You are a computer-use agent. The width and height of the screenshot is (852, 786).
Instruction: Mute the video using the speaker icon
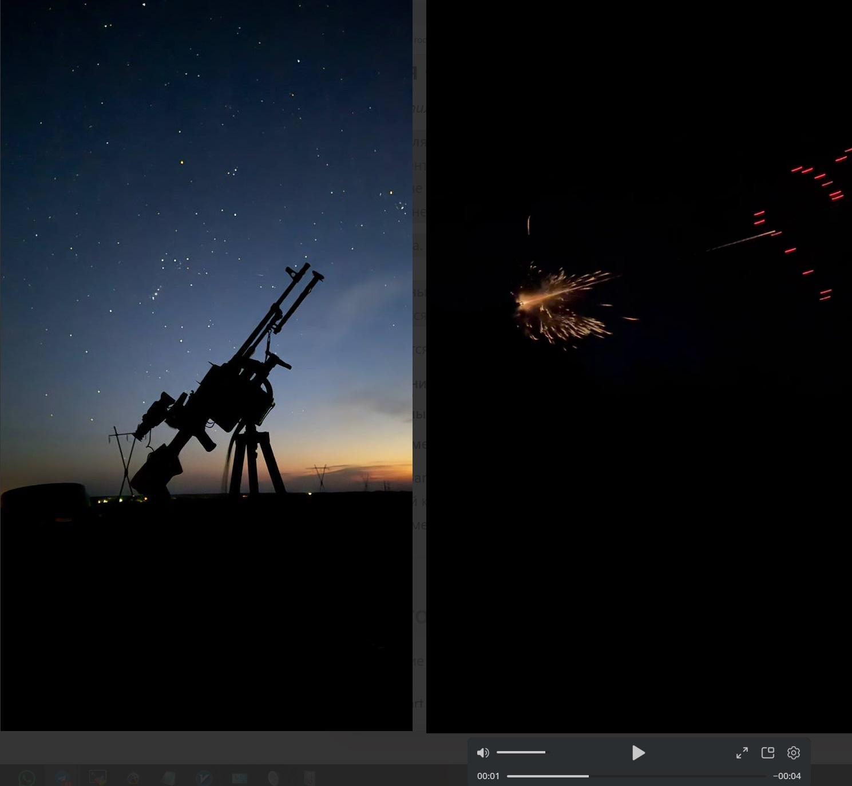click(483, 753)
